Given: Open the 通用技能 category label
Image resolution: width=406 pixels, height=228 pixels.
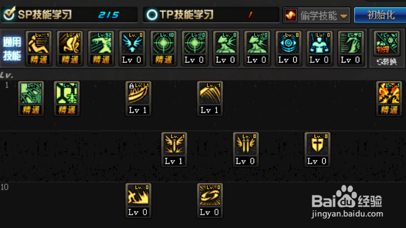Looking at the screenshot, I should point(12,48).
